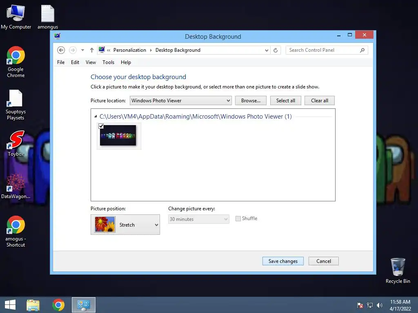
Task: Select Souptoys Playsets desktop shortcut
Action: pos(16,105)
